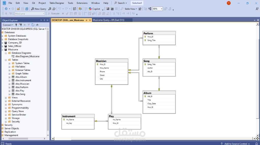
Task: Refresh the Object Explorer tree
Action: point(33,25)
